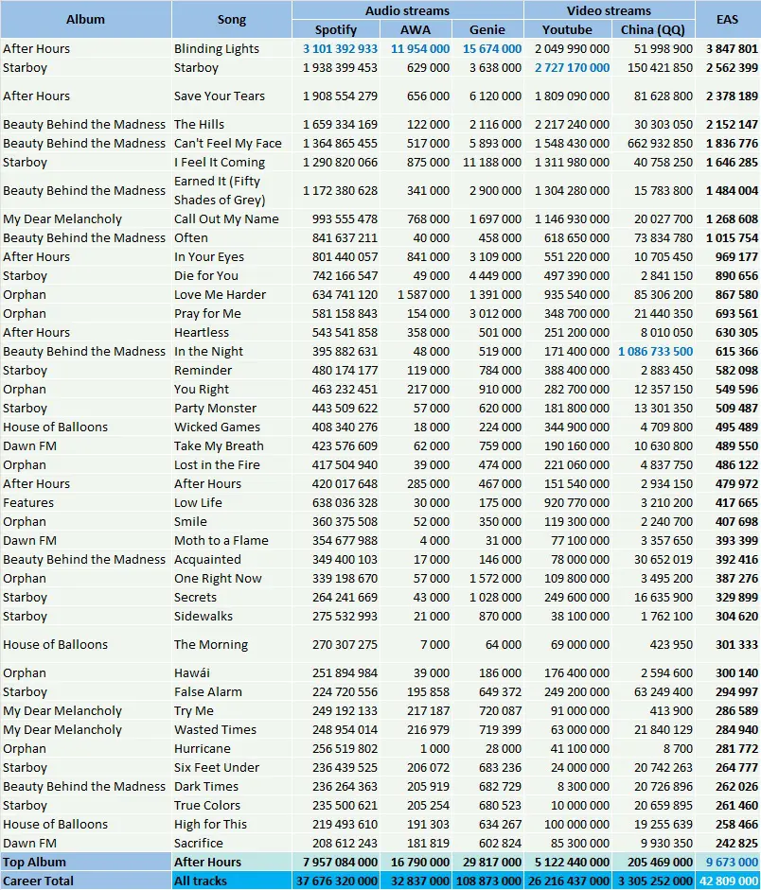Click China QQ value 1 086 733 500

(x=655, y=351)
